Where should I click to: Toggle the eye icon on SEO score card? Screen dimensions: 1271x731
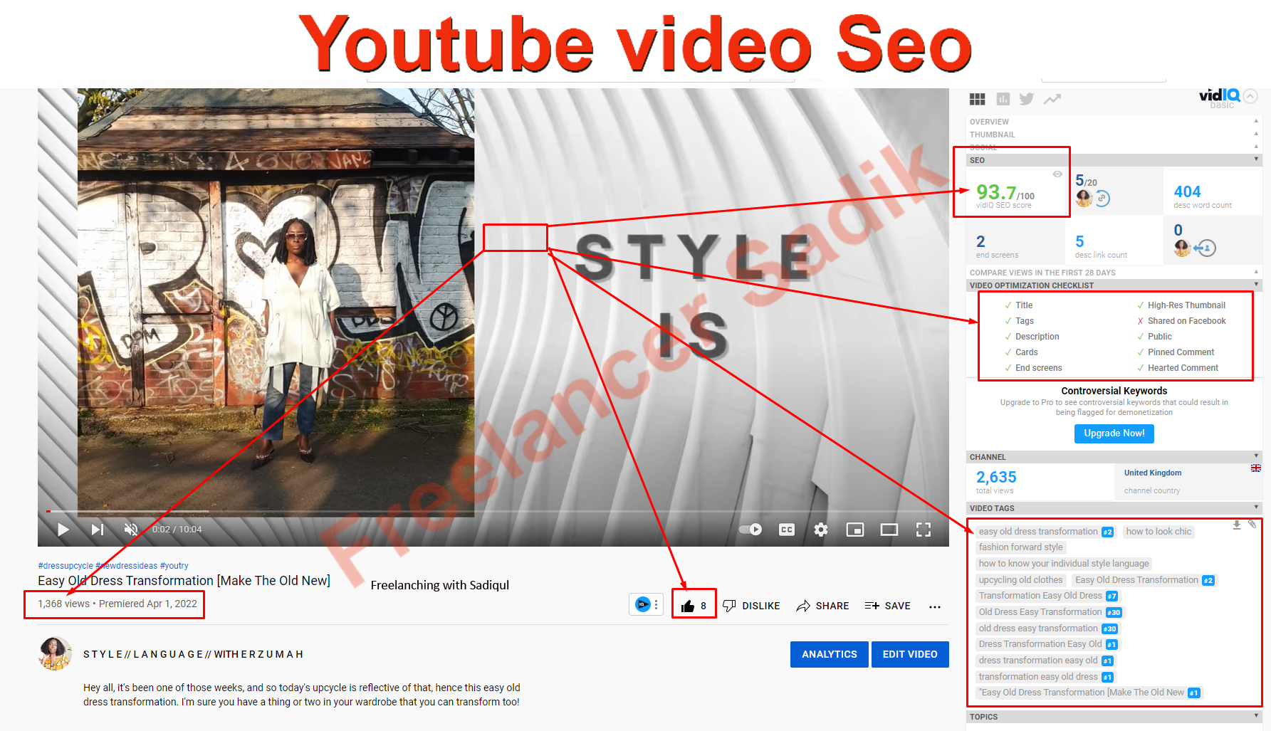point(1057,174)
